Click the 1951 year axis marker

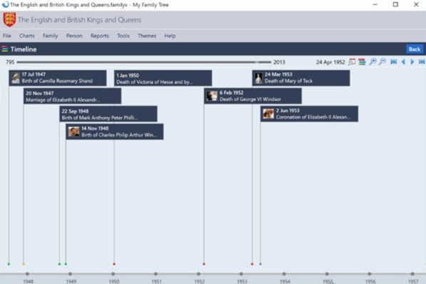pyautogui.click(x=156, y=274)
